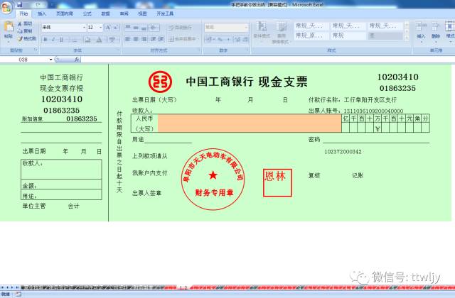455x298 pixels.
Task: Toggle Underline formatting
Action: pos(61,40)
